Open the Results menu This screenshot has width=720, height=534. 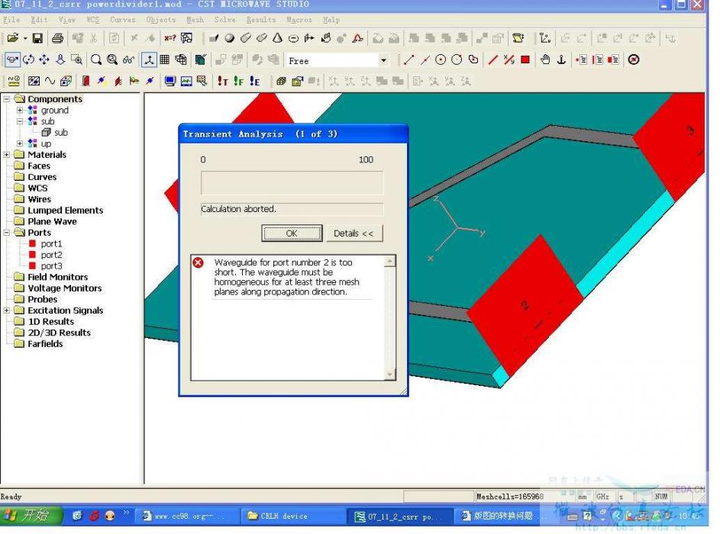261,20
